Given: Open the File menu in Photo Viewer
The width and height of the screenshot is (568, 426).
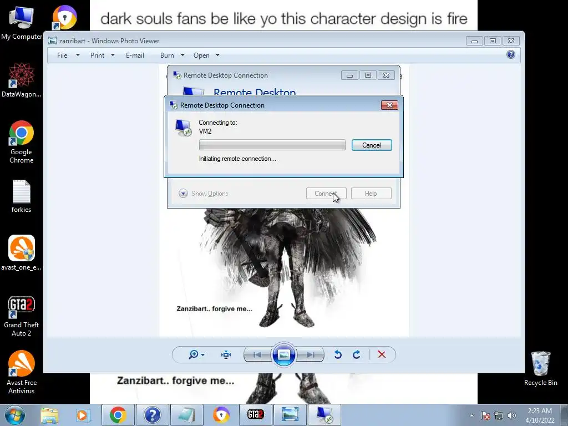Looking at the screenshot, I should pyautogui.click(x=62, y=55).
